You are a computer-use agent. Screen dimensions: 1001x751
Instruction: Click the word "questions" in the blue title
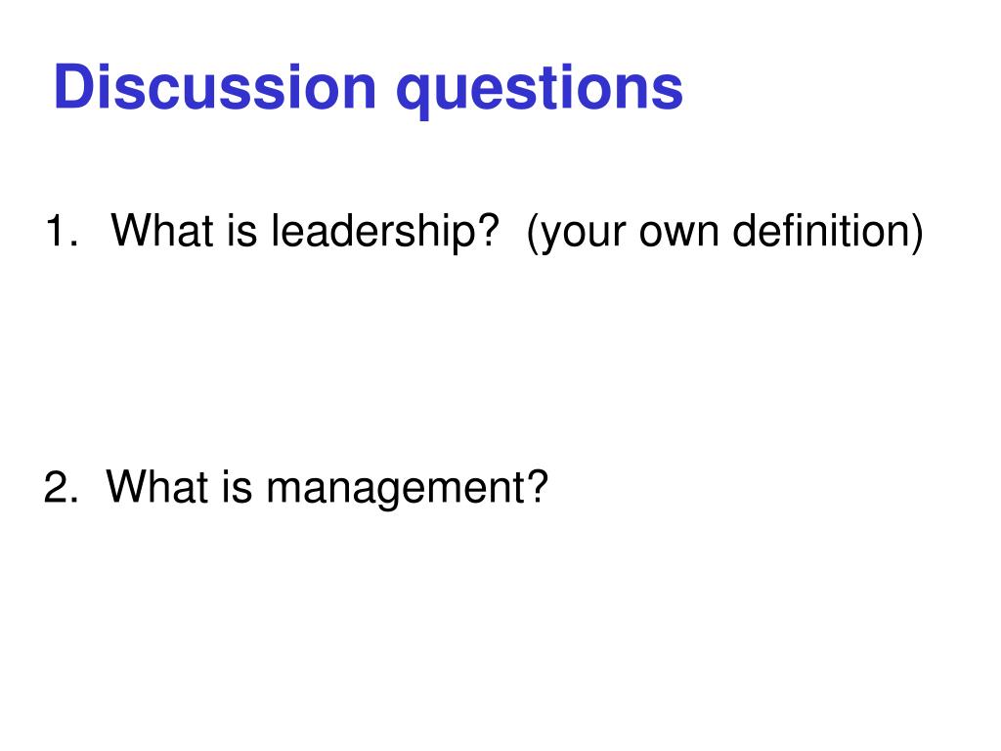click(540, 91)
